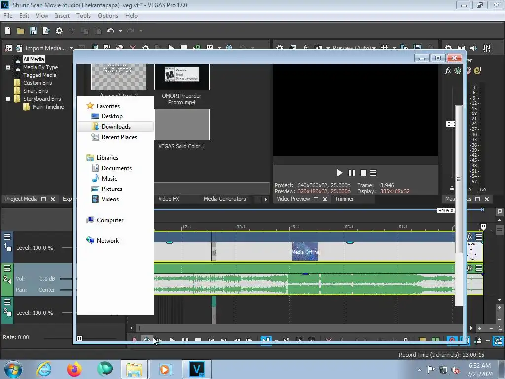Open the undo history dropdown arrow

coord(120,31)
